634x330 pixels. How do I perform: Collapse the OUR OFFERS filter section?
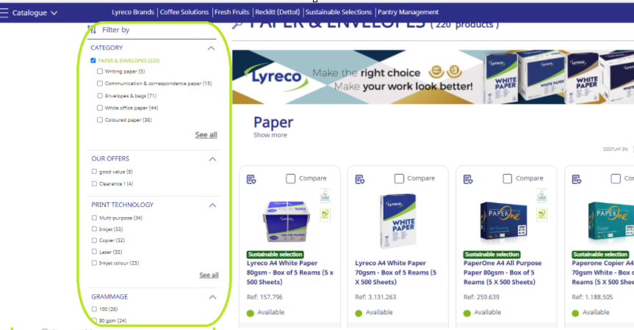point(212,159)
